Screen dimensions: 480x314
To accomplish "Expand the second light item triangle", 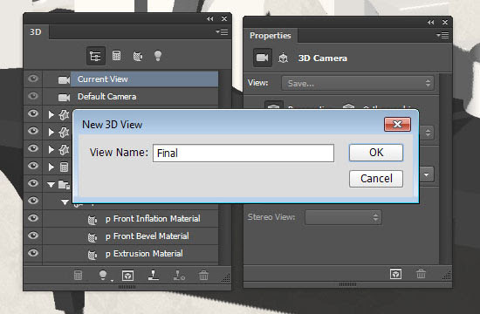I will tap(51, 133).
